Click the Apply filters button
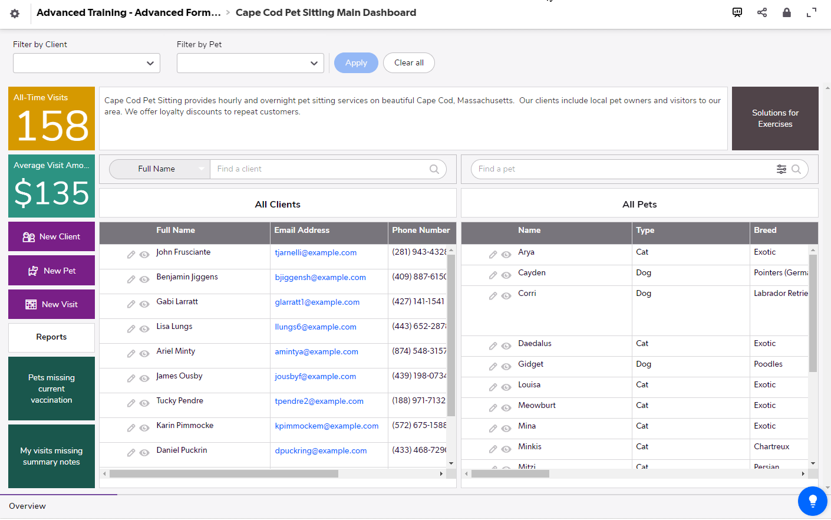 [x=356, y=63]
